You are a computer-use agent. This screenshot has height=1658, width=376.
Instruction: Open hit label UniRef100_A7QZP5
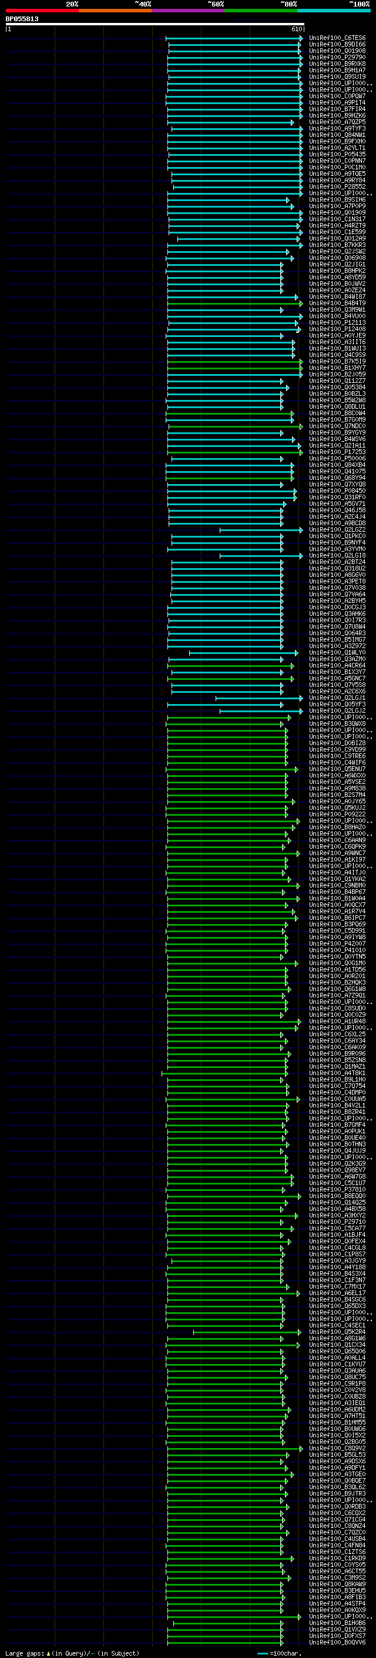point(337,122)
